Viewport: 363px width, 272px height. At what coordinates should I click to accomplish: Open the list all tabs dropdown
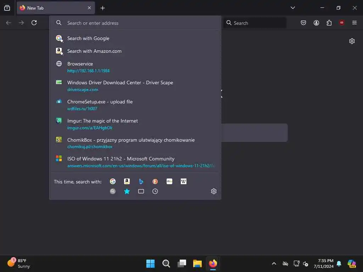click(292, 8)
